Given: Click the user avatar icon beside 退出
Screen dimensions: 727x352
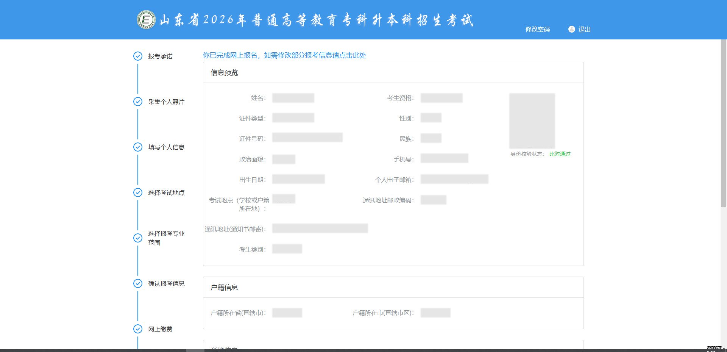Looking at the screenshot, I should point(571,29).
